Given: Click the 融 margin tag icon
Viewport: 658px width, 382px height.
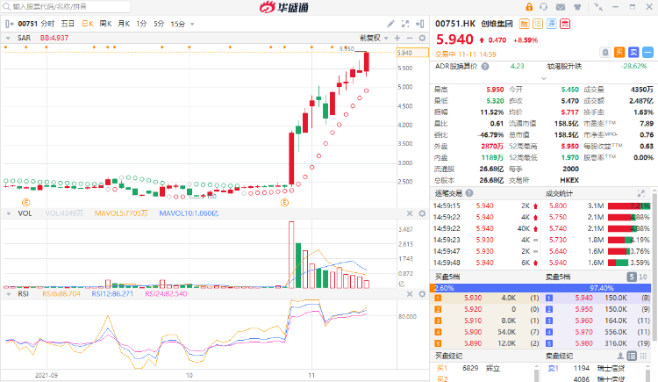Looking at the screenshot, I should [x=524, y=24].
